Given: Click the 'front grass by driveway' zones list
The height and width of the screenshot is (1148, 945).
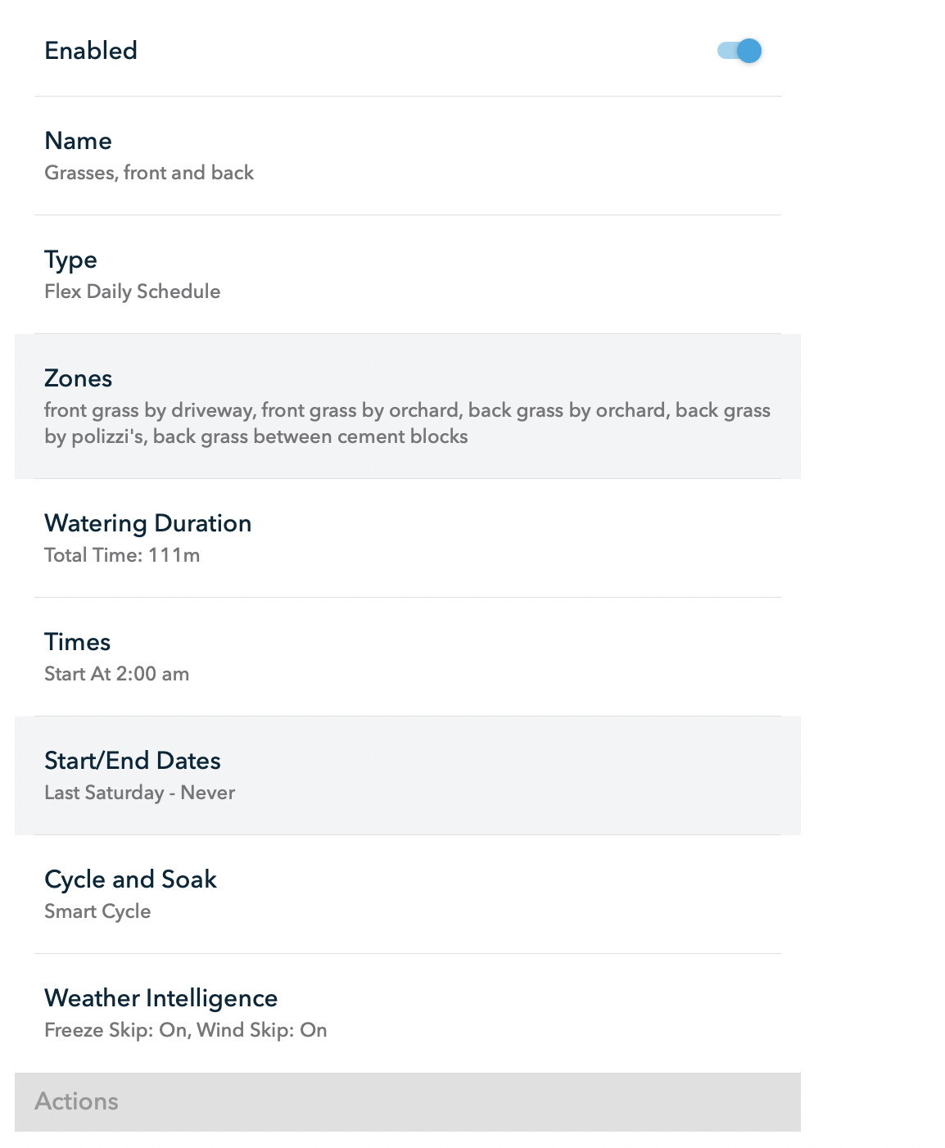Looking at the screenshot, I should pos(407,423).
